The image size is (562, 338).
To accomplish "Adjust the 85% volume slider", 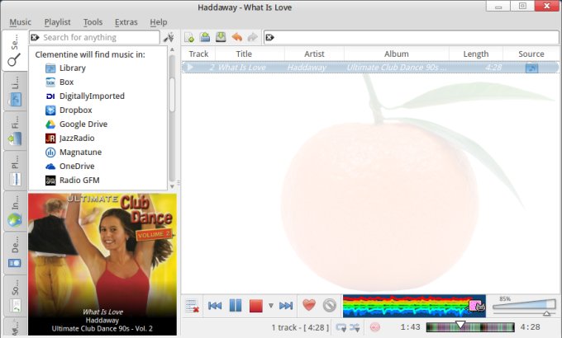I will point(524,307).
